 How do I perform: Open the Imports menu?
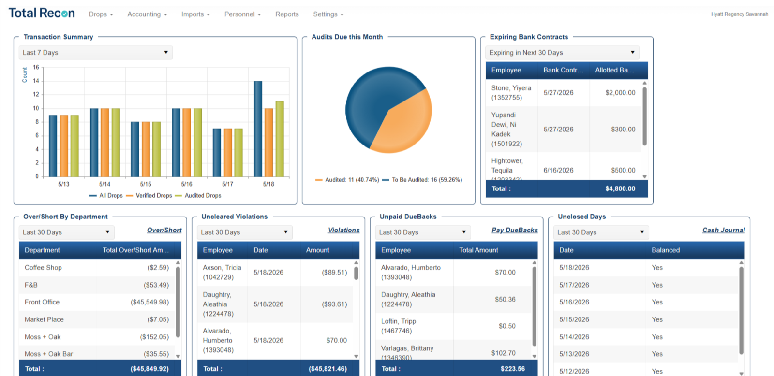(x=195, y=14)
